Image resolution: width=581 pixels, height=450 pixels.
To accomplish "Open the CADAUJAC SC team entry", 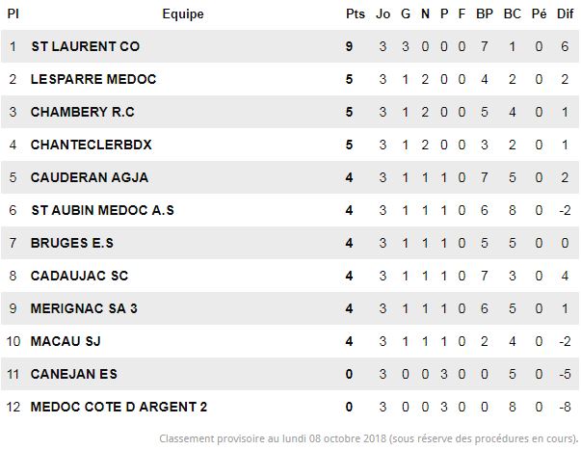I will [79, 276].
